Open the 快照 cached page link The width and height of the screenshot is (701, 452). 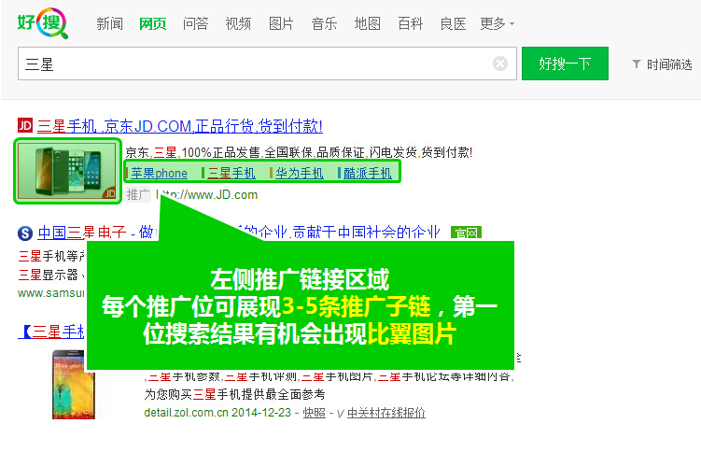(314, 412)
